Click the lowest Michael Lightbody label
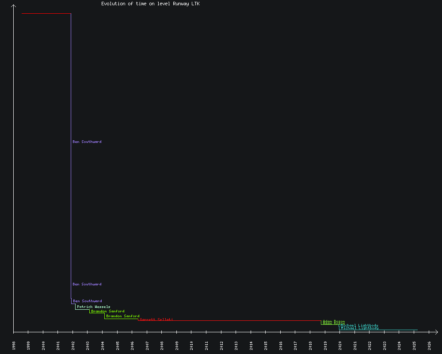The image size is (442, 354). [x=360, y=328]
